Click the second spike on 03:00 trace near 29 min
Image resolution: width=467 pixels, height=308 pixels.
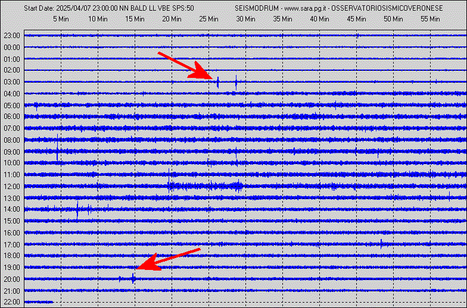tap(236, 82)
